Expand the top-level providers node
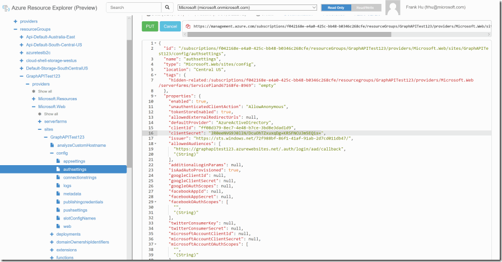This screenshot has width=502, height=262. point(15,21)
